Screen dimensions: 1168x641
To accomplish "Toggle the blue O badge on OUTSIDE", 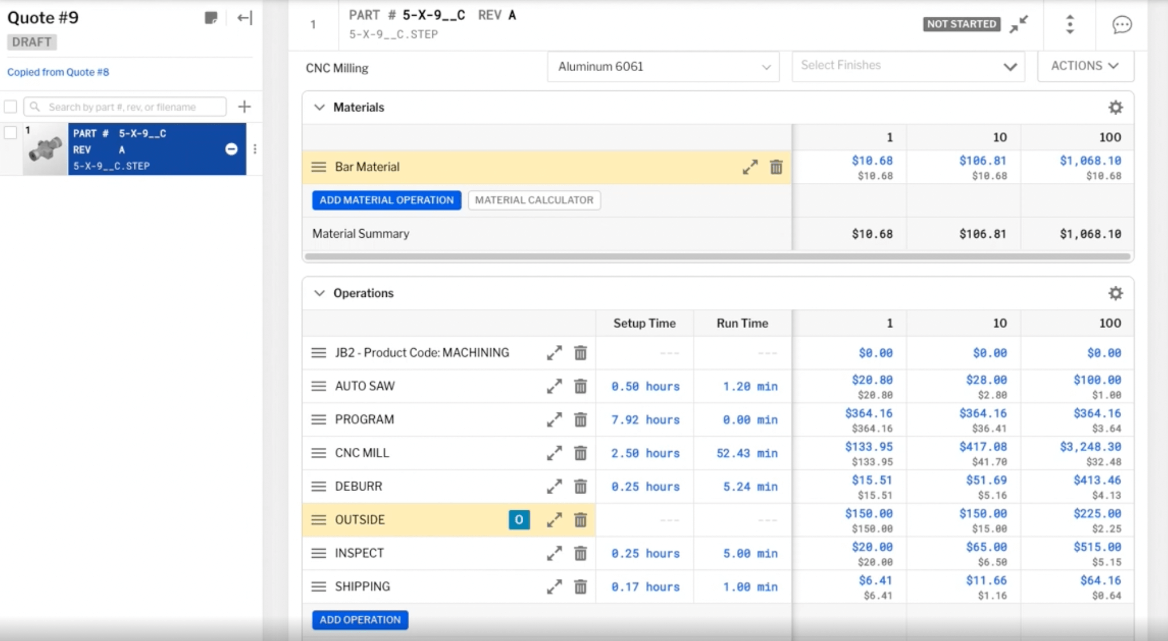I will (x=519, y=520).
